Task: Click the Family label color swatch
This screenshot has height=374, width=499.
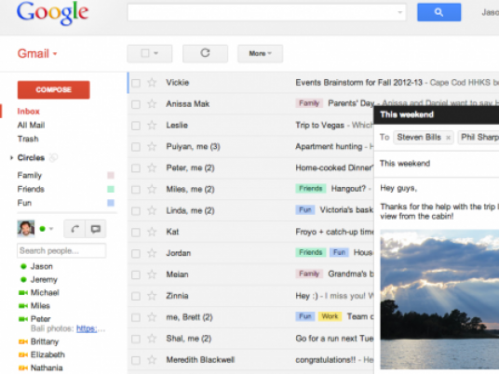Action: tap(111, 175)
